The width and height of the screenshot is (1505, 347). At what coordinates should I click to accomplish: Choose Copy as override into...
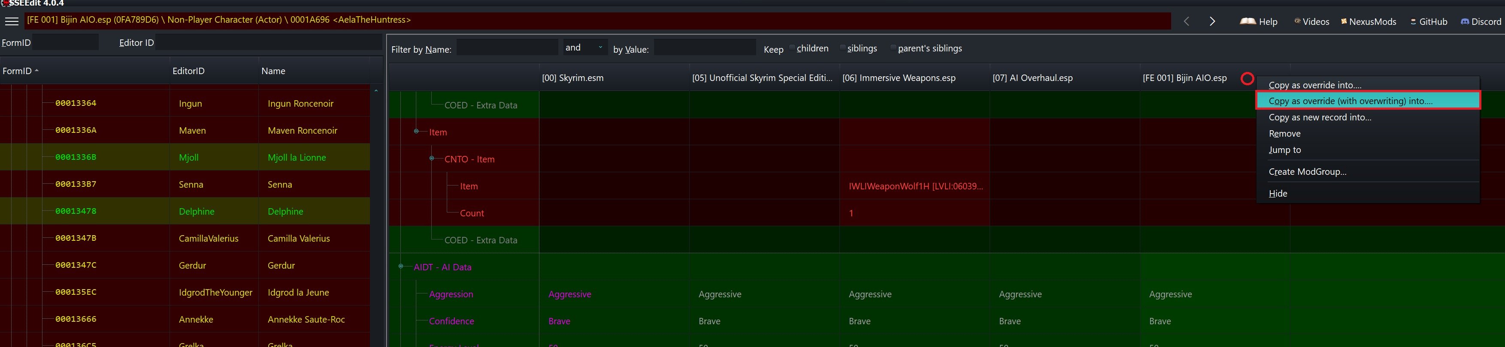point(1368,84)
